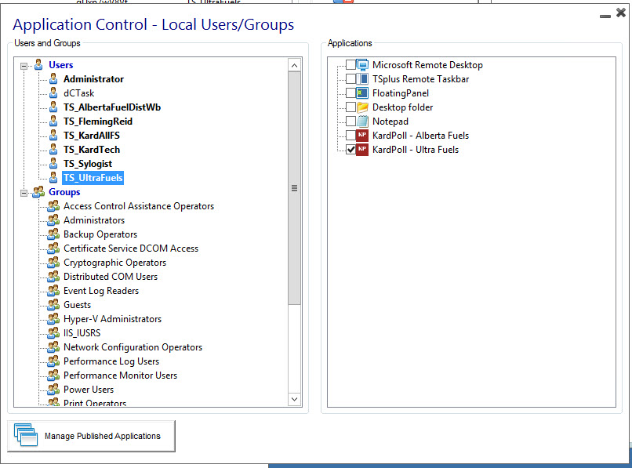Screen dimensions: 632x468
Task: Check the Desktop folder checkbox
Action: 351,107
